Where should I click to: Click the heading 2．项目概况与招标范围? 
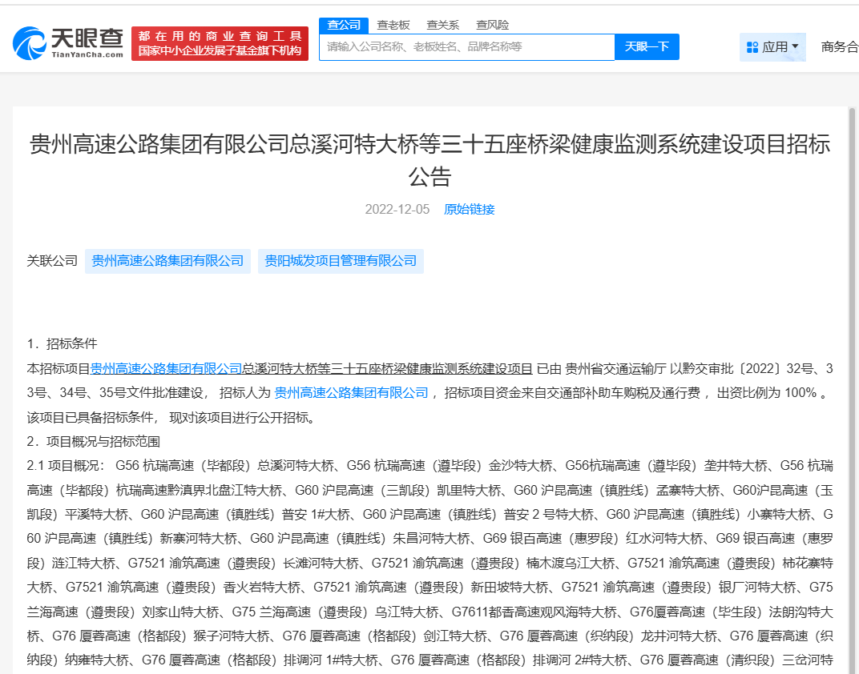click(x=94, y=442)
